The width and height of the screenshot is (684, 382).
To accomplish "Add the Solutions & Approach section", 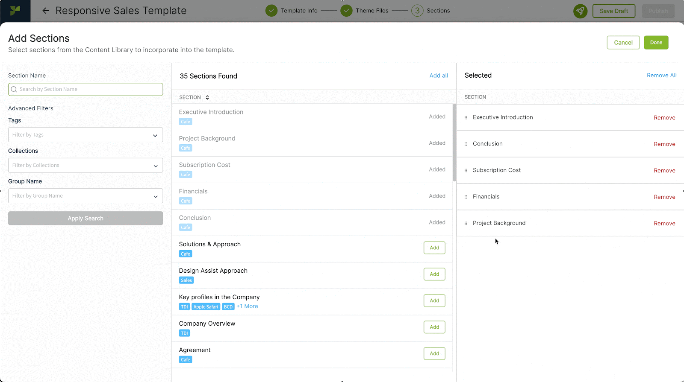I will click(434, 248).
